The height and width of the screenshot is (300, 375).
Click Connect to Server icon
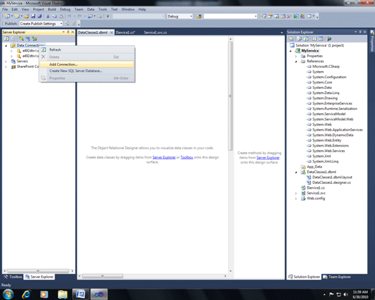[x=28, y=38]
